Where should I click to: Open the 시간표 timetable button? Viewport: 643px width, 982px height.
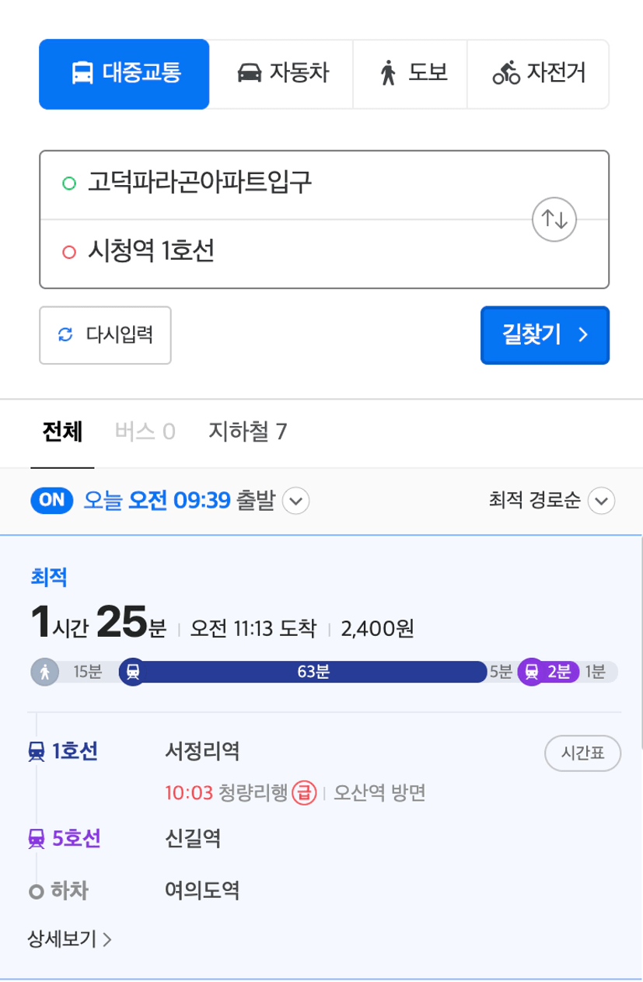(x=583, y=753)
